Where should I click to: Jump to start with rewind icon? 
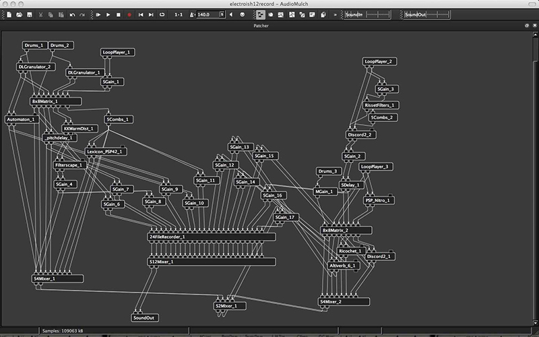click(141, 15)
